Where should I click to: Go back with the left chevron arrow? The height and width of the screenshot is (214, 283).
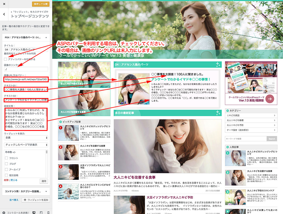[4, 14]
